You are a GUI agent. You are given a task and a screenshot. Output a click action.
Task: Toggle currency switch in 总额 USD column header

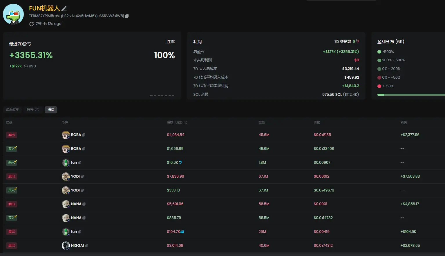[x=185, y=123]
